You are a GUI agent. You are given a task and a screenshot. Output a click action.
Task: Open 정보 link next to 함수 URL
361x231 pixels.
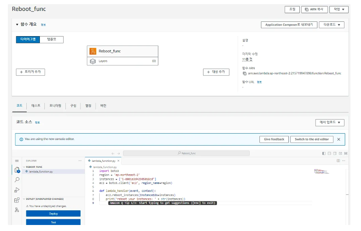[259, 82]
